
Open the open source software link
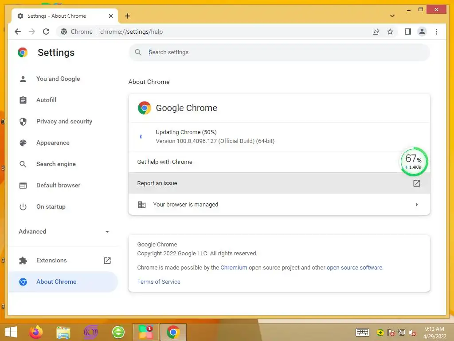click(x=354, y=268)
